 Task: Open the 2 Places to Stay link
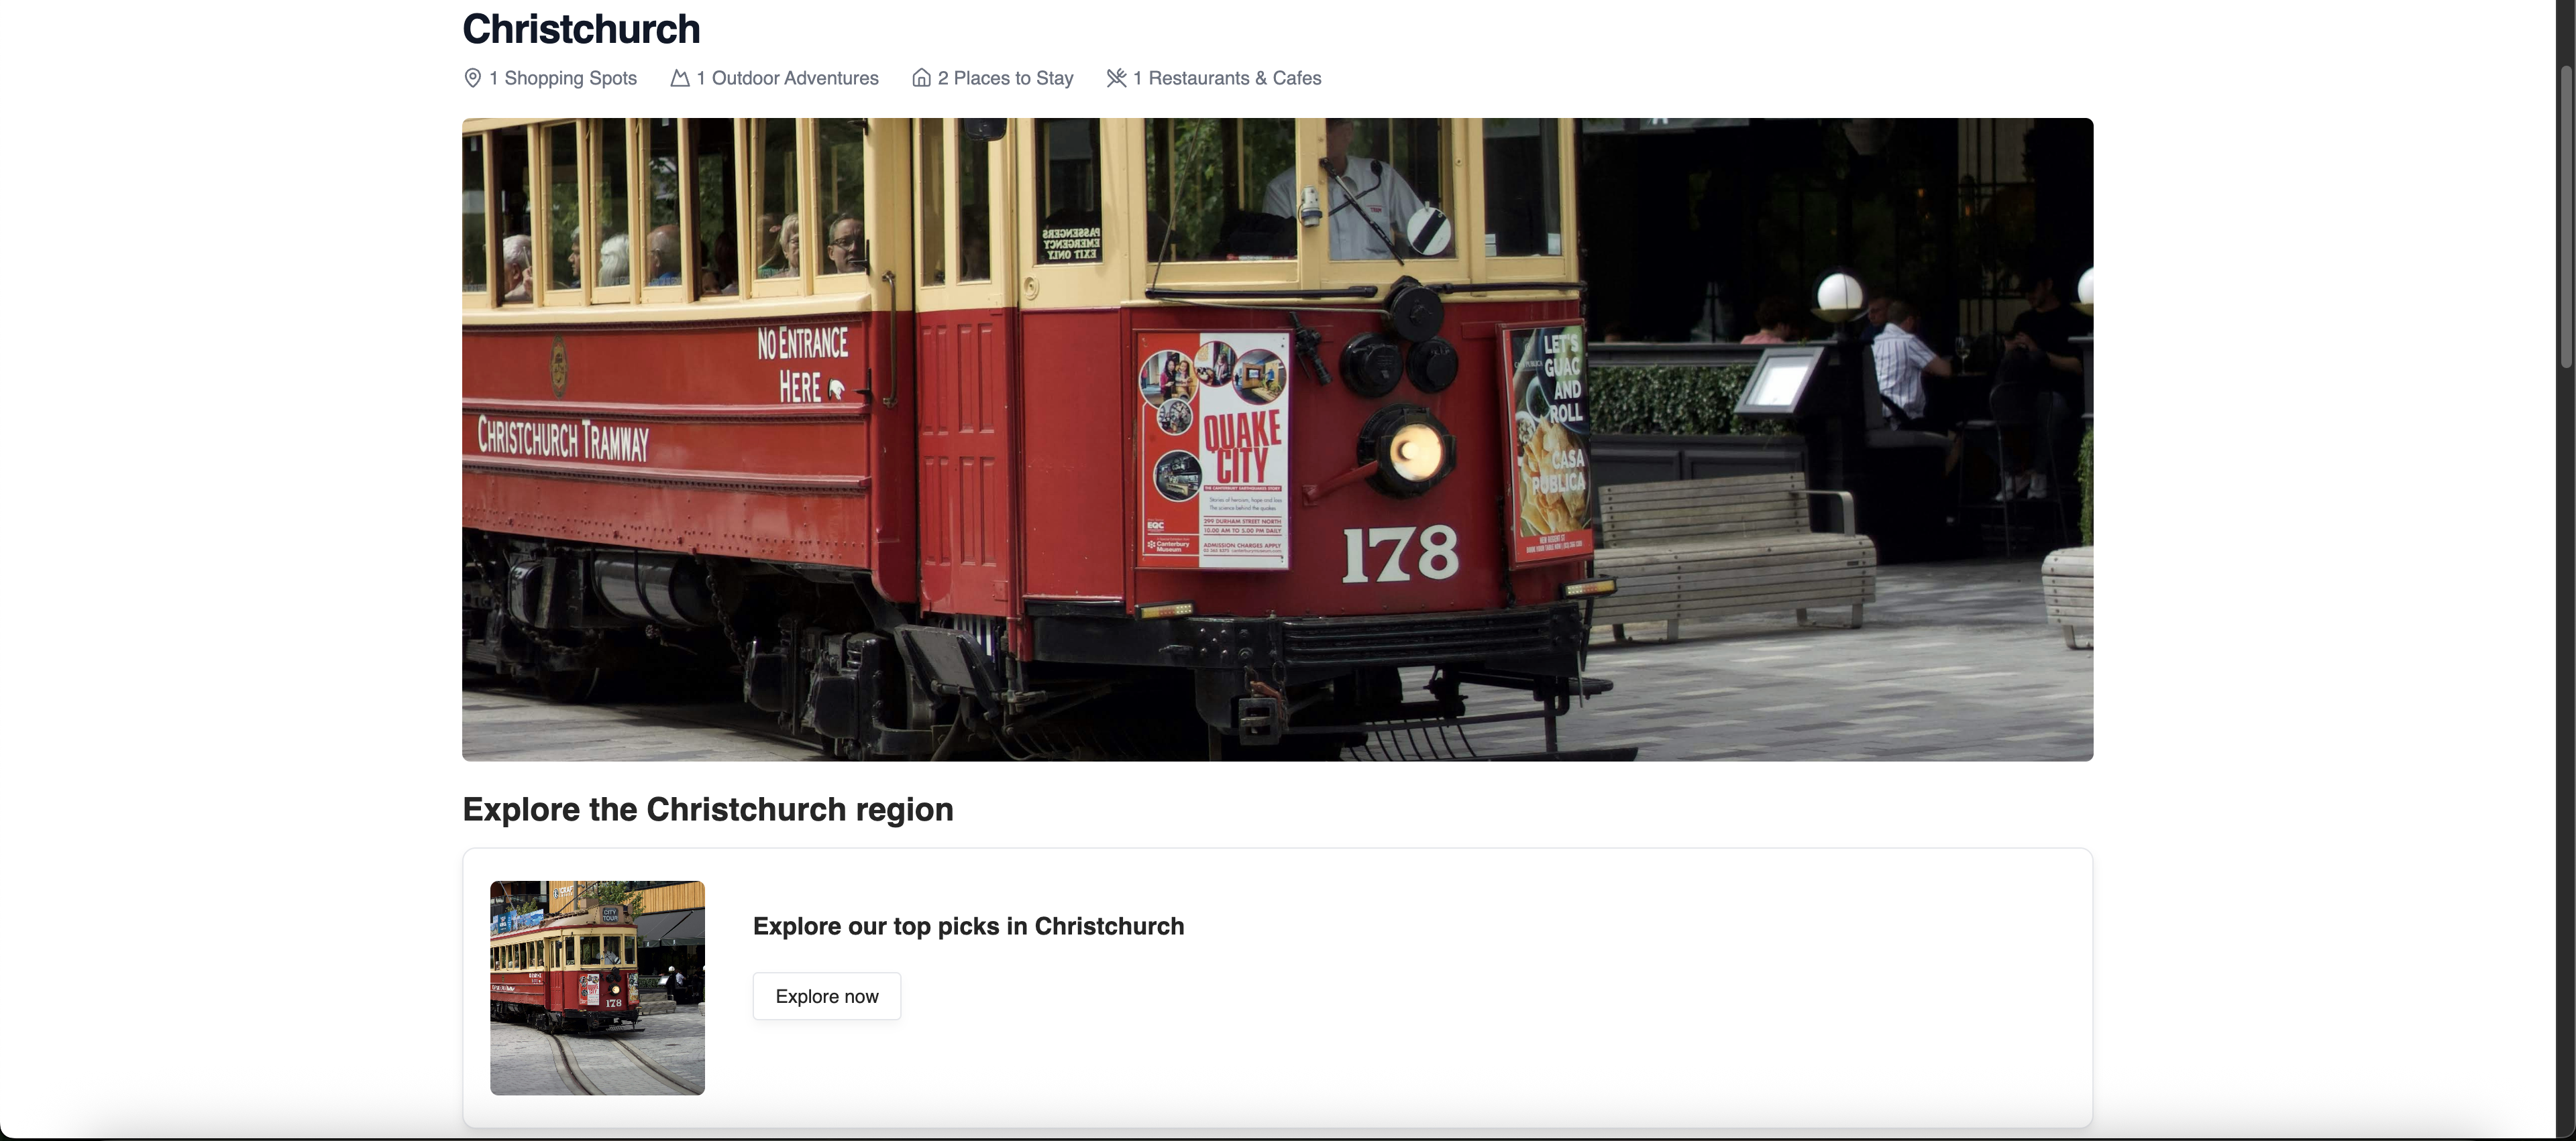click(x=993, y=78)
